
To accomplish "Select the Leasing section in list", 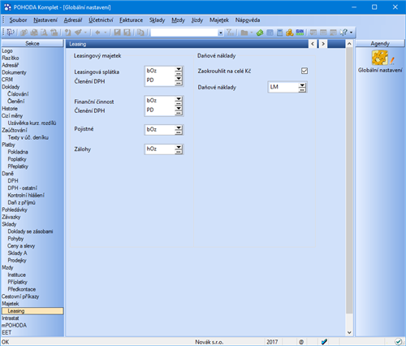I will click(32, 311).
